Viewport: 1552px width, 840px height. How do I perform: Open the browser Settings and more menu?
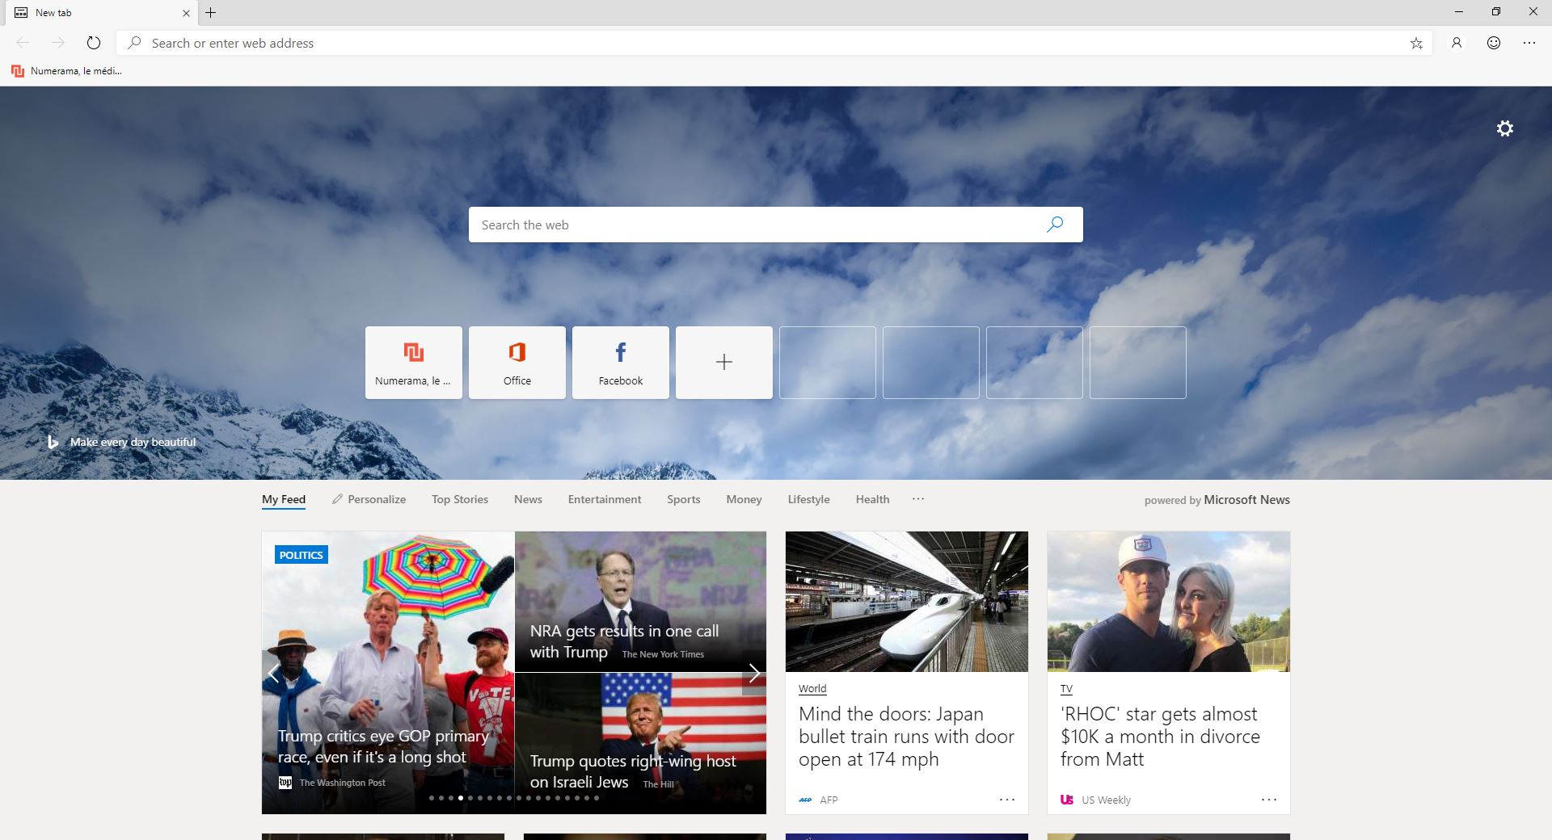pyautogui.click(x=1529, y=43)
